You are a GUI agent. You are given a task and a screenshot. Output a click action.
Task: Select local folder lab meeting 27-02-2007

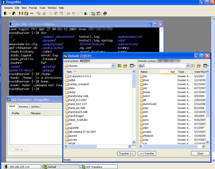point(81,132)
